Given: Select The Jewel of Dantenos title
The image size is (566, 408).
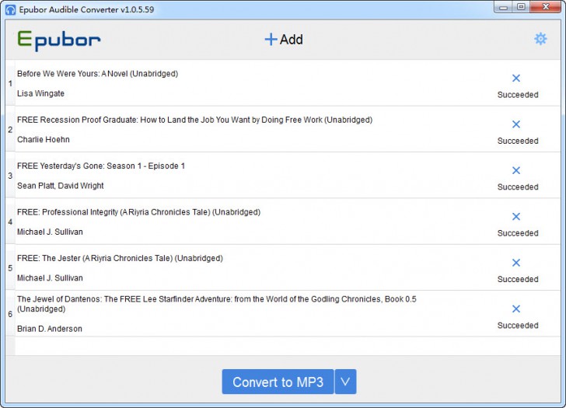Looking at the screenshot, I should pyautogui.click(x=217, y=304).
